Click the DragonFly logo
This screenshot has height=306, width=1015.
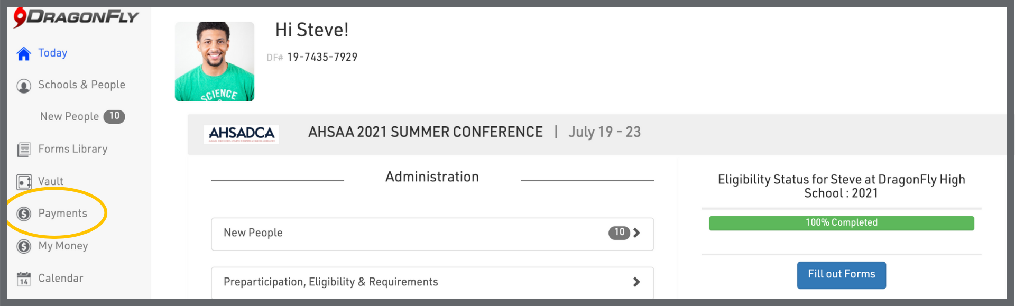click(x=76, y=17)
